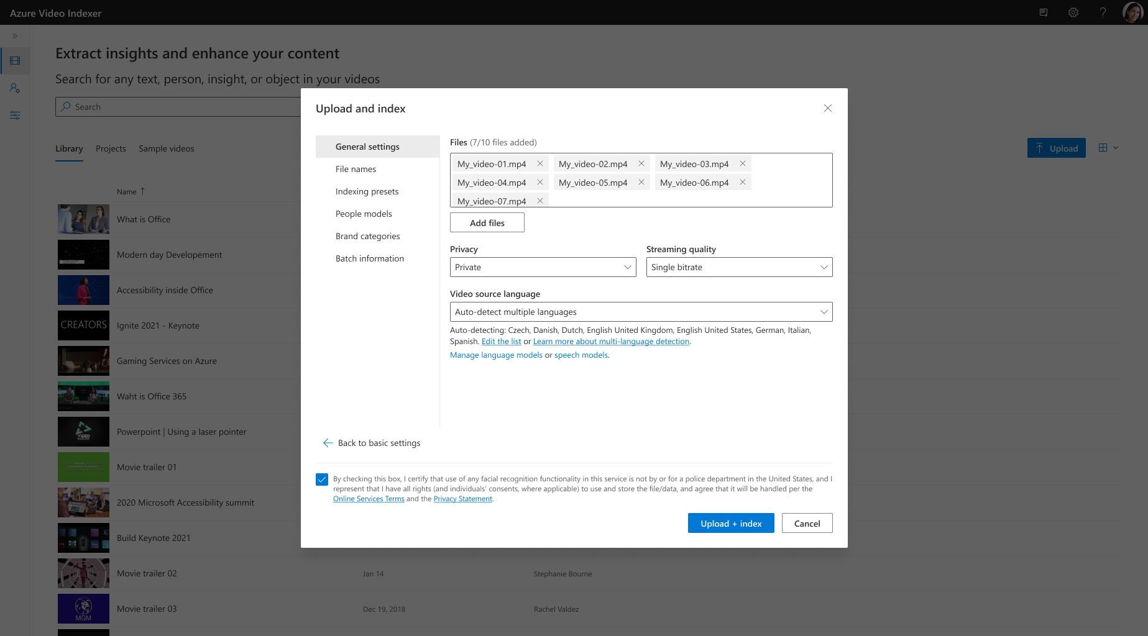The height and width of the screenshot is (636, 1148).
Task: Click the Add files button
Action: [x=487, y=223]
